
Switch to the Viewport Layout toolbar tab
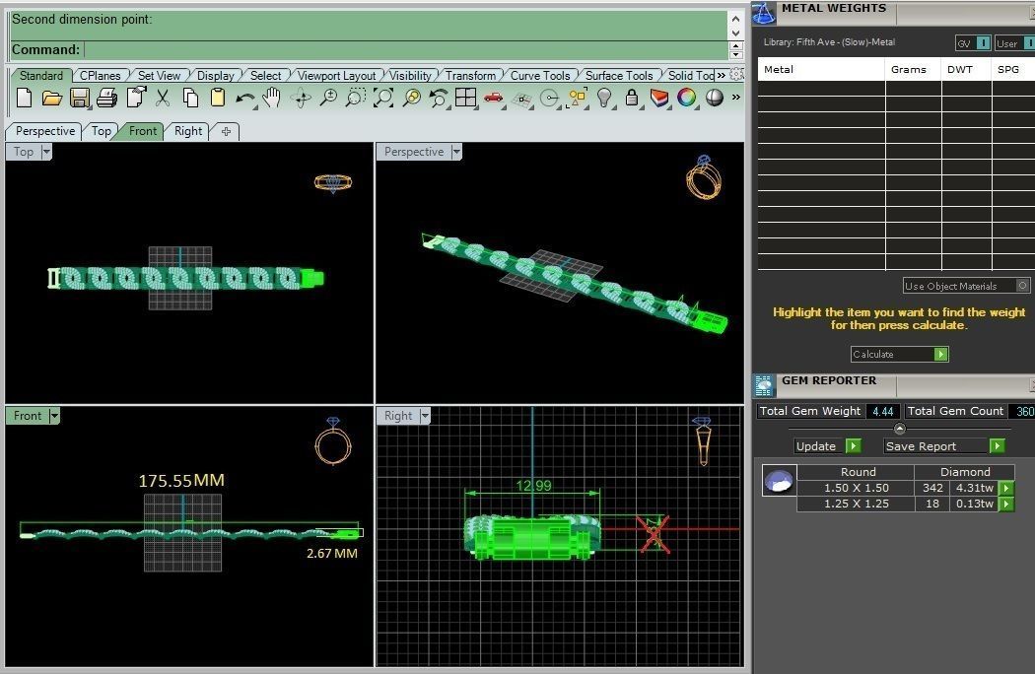click(336, 75)
